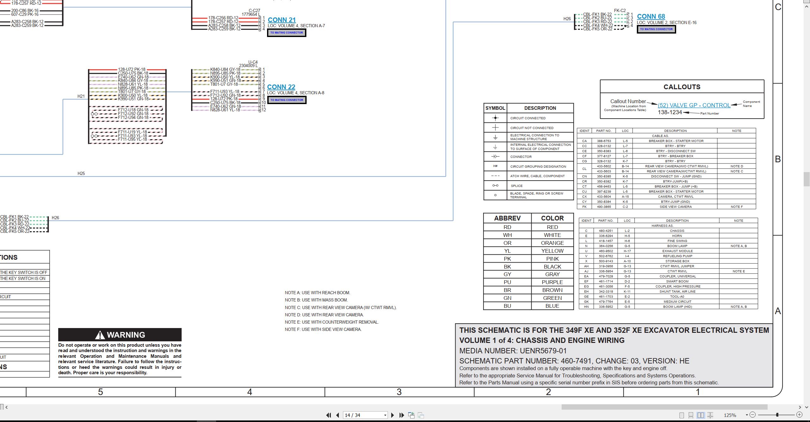Click wire label 'K840-U84 GY-18' at connector U-C4
Viewport: 810px width, 422px height.
(225, 69)
